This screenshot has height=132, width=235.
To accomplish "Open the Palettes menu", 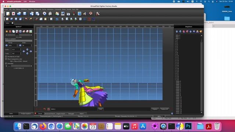I will click(x=30, y=9).
